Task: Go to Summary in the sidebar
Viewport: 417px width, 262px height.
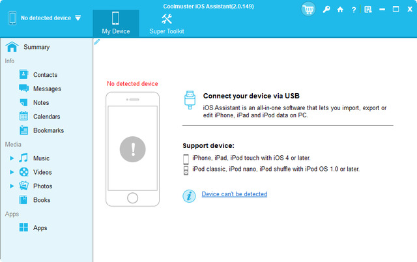Action: coord(36,47)
